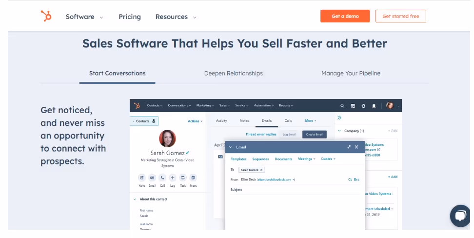Image resolution: width=474 pixels, height=238 pixels.
Task: Switch to the Calls tab
Action: (x=288, y=120)
